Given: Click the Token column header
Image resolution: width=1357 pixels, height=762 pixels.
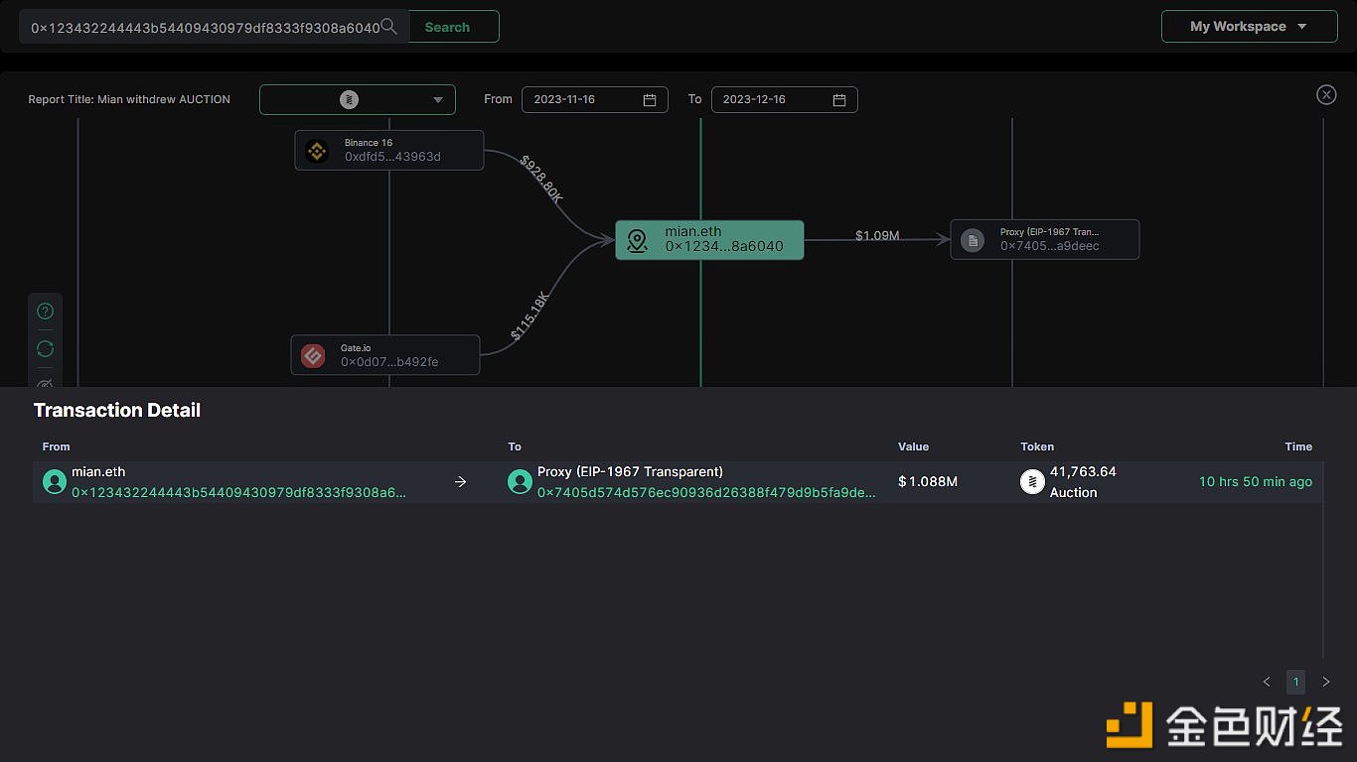Looking at the screenshot, I should click(x=1037, y=446).
